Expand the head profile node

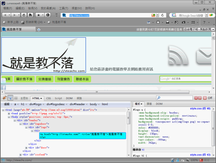(9, 113)
